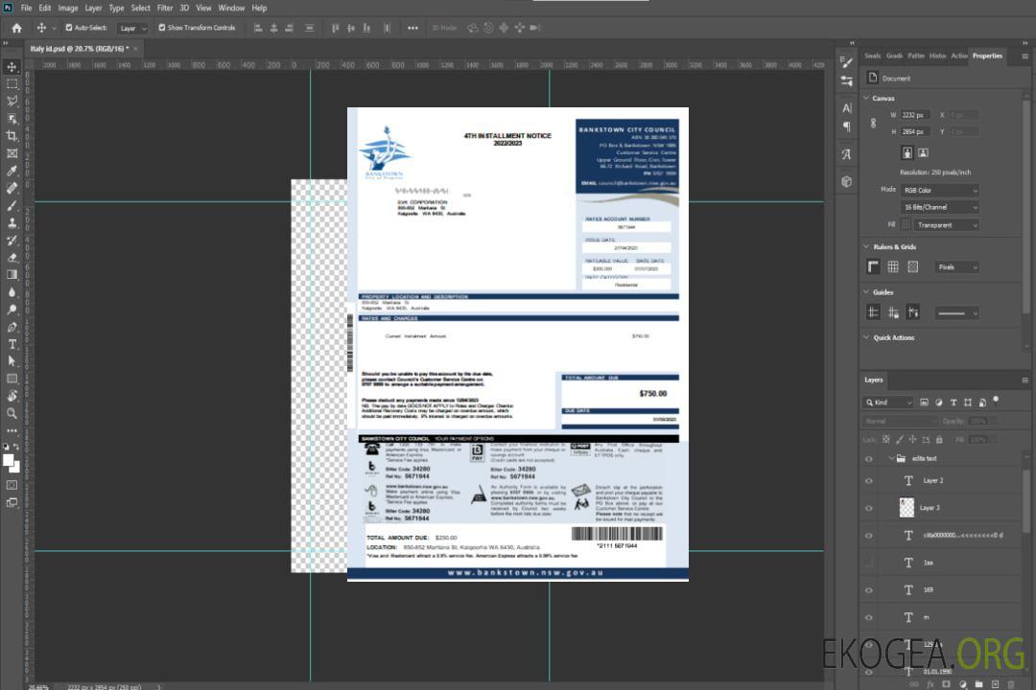Open the Filter menu
The image size is (1036, 690).
165,8
